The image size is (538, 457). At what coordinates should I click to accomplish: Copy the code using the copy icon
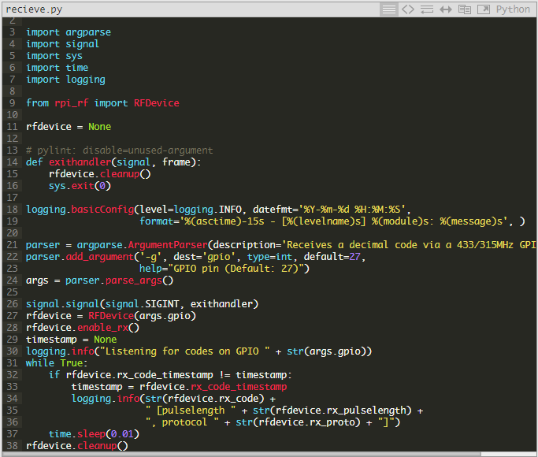click(465, 9)
